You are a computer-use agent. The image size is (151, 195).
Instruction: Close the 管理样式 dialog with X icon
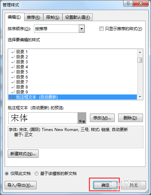point(141,3)
